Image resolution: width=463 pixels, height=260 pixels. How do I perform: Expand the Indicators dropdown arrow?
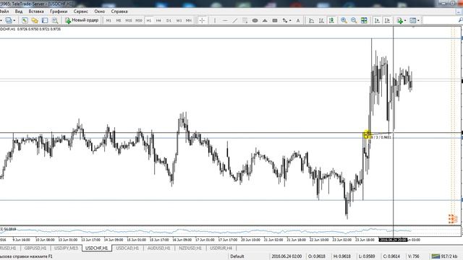(405, 20)
